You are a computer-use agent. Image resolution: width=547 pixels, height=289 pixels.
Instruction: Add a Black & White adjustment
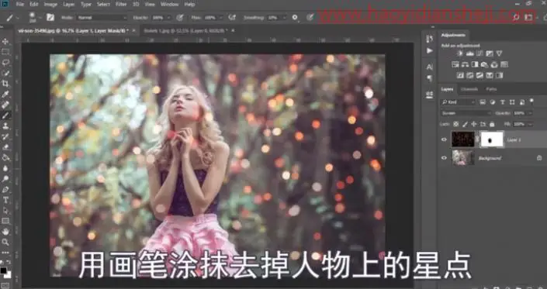[474, 64]
